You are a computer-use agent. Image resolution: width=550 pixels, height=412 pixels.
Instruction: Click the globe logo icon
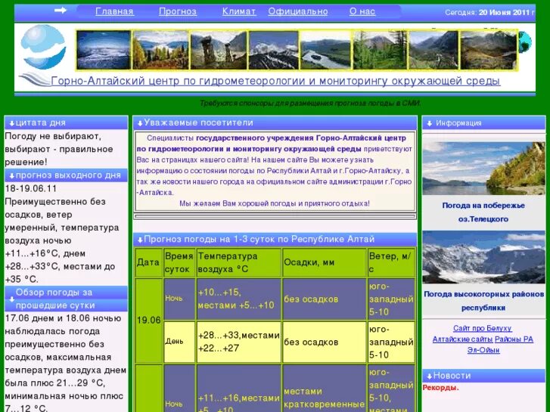coord(43,46)
